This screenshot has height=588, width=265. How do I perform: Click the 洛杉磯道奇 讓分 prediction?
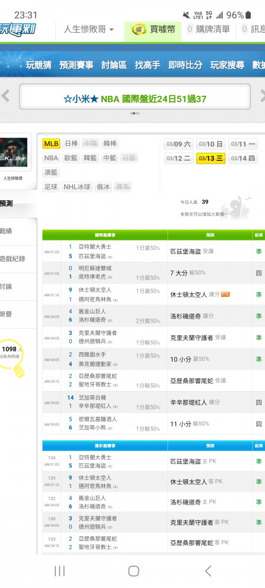point(192,316)
